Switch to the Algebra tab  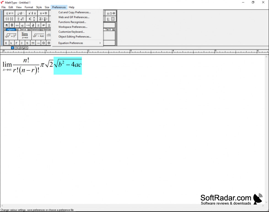tap(11, 29)
